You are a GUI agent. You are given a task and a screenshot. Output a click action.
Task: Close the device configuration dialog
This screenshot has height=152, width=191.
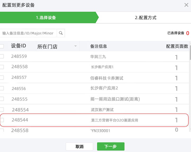(x=186, y=5)
